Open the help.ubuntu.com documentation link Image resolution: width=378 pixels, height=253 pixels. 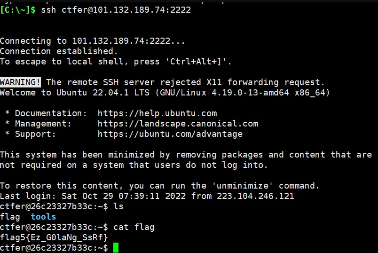coord(157,113)
